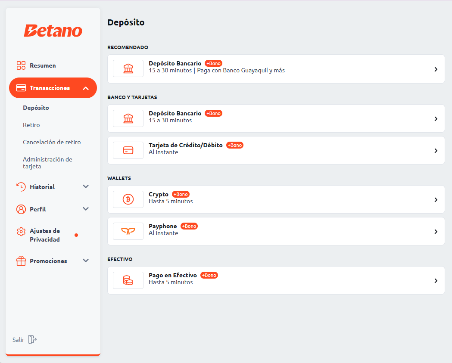Click the Betano logo
The width and height of the screenshot is (452, 363).
click(x=53, y=31)
